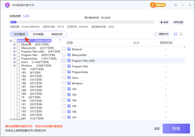
Task: Sort by the 大小 column header
Action: coord(136,43)
